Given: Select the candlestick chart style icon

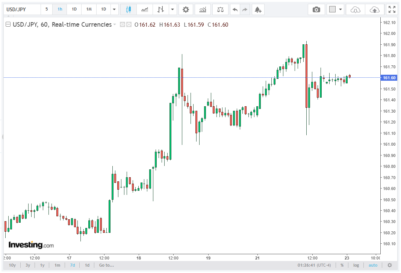Looking at the screenshot, I should pos(129,10).
